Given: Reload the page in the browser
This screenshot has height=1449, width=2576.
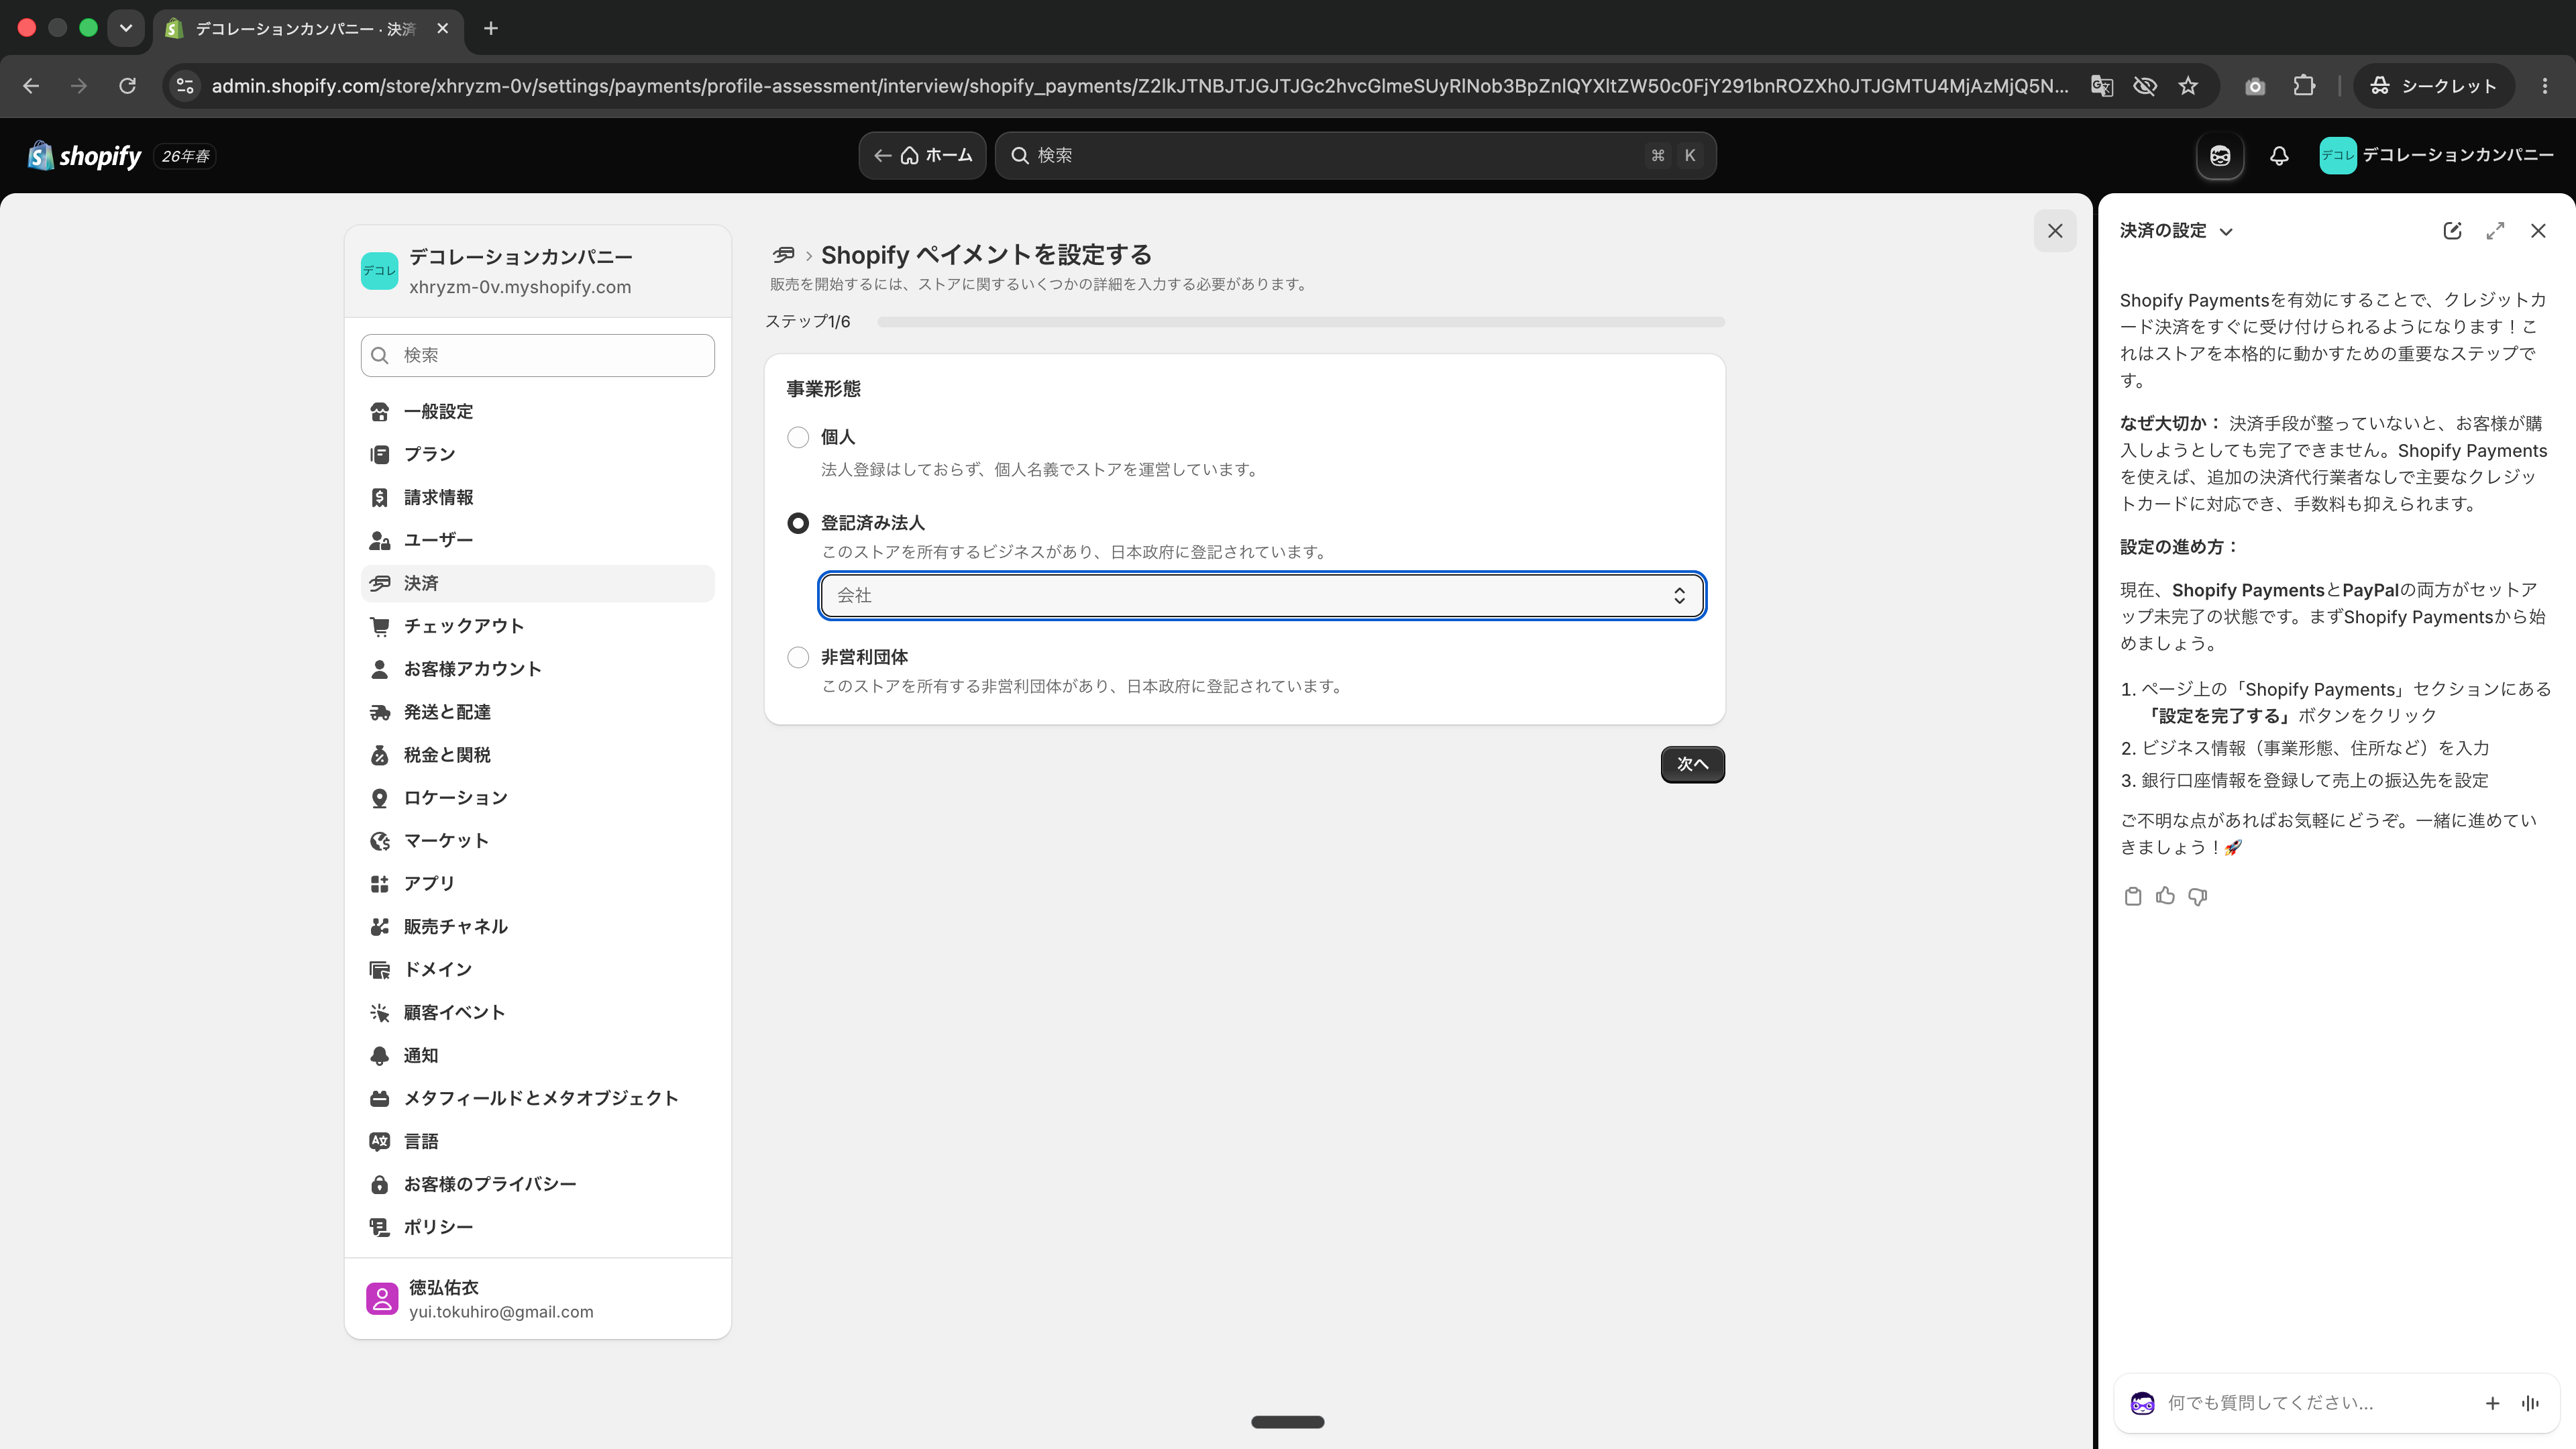Looking at the screenshot, I should tap(127, 86).
